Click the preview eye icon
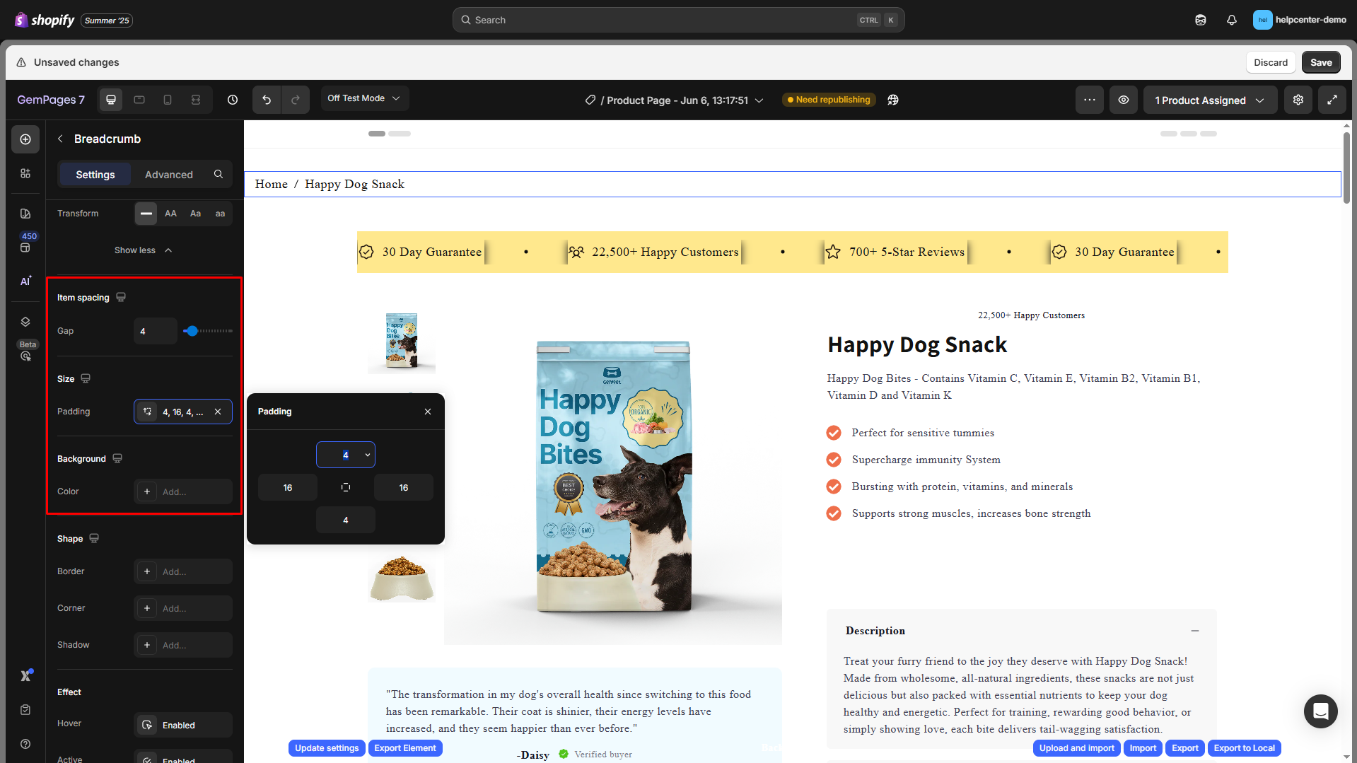Image resolution: width=1357 pixels, height=763 pixels. 1123,100
